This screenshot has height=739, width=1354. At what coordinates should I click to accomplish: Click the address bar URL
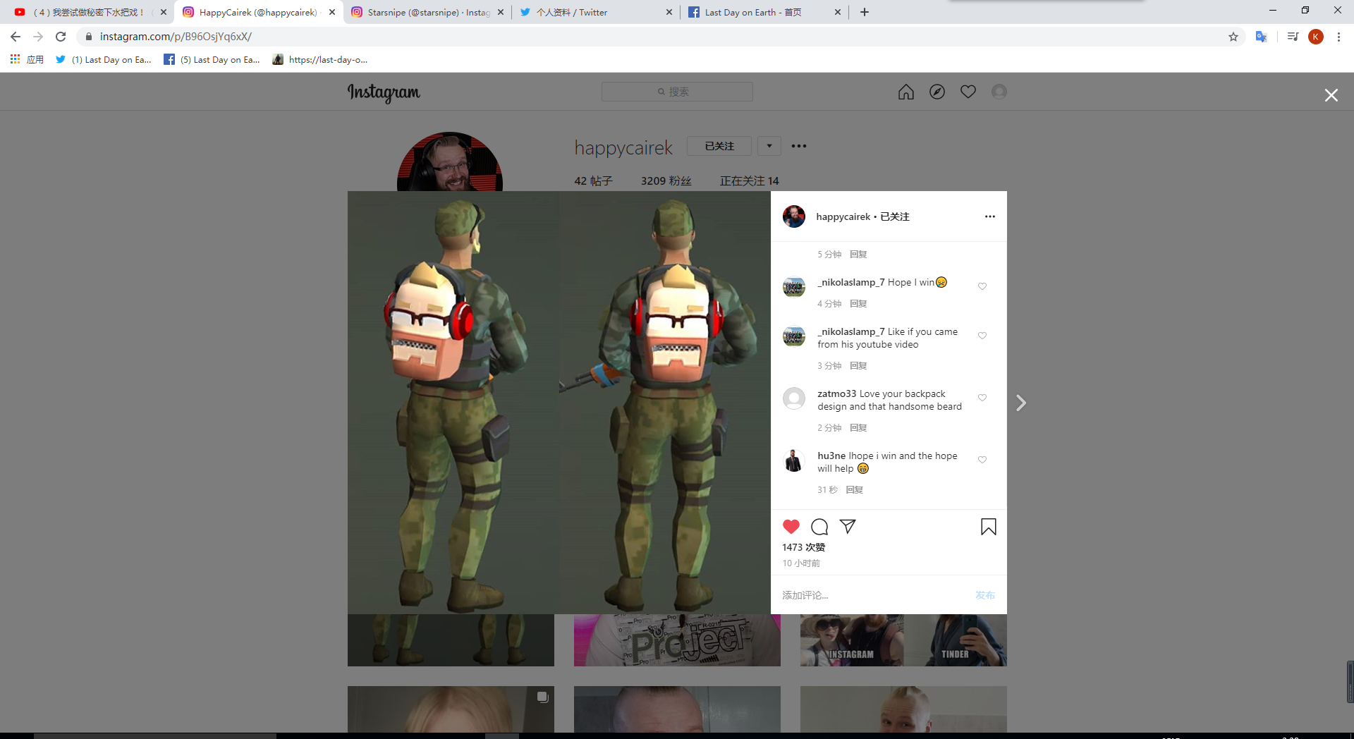(176, 37)
